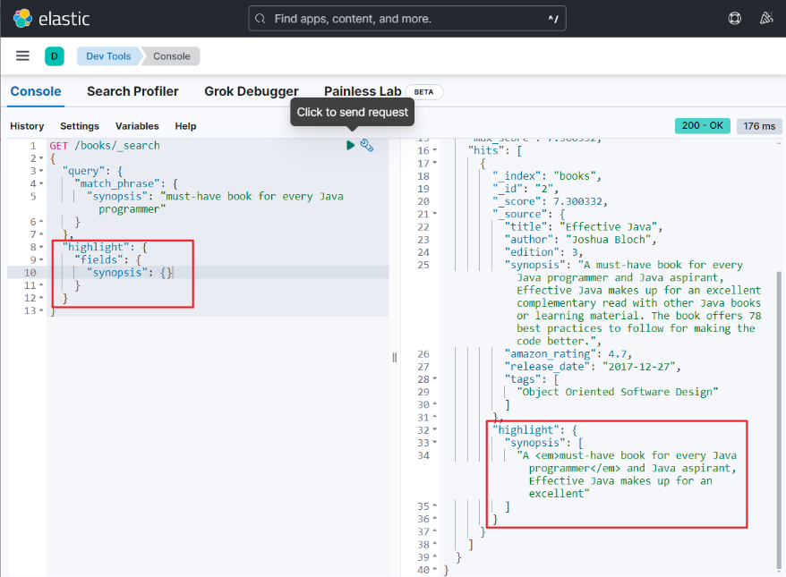Click the "edition": 3 response line
The image size is (786, 577).
(544, 252)
